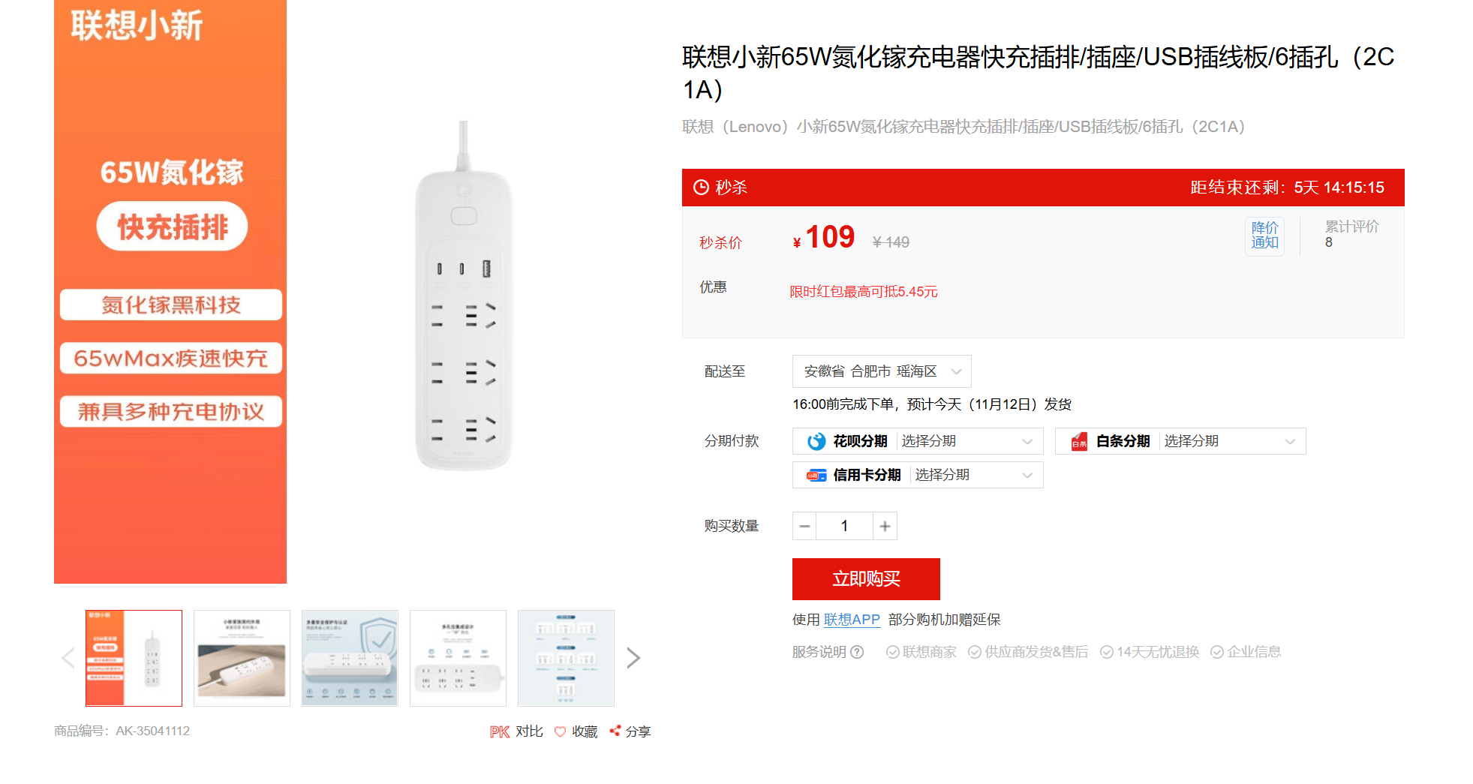Click the purchase quantity input field
The height and width of the screenshot is (784, 1473).
pyautogui.click(x=845, y=526)
